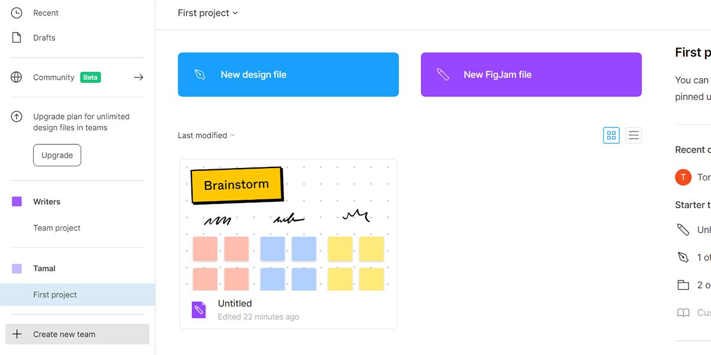711x355 pixels.
Task: Click the pen icon on New design file
Action: click(200, 75)
